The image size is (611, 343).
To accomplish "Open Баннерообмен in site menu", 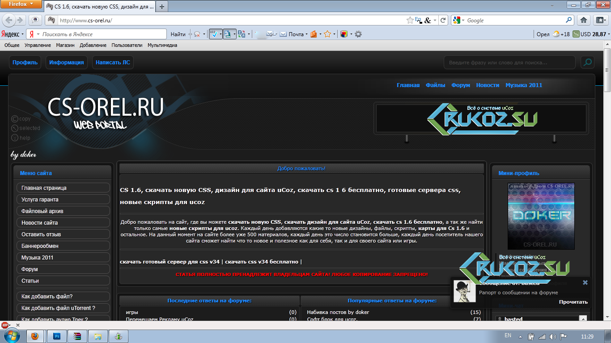I will click(x=63, y=246).
